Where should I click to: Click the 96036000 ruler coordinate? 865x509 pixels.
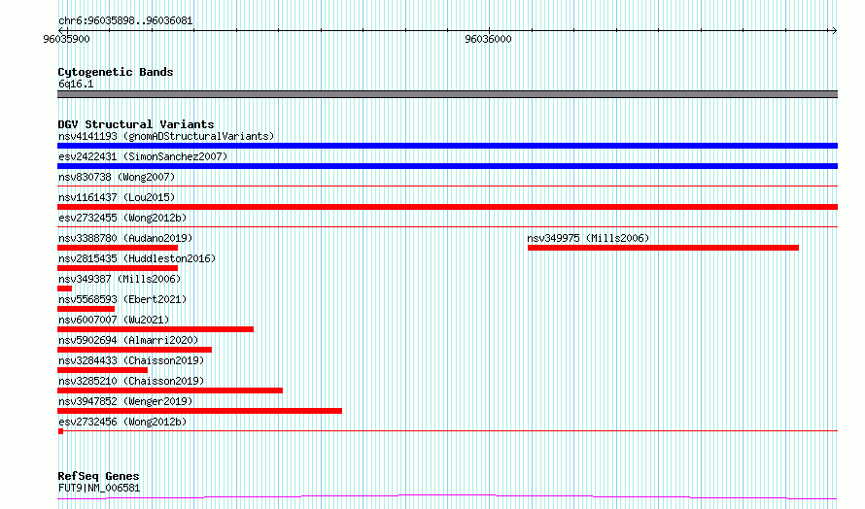488,39
